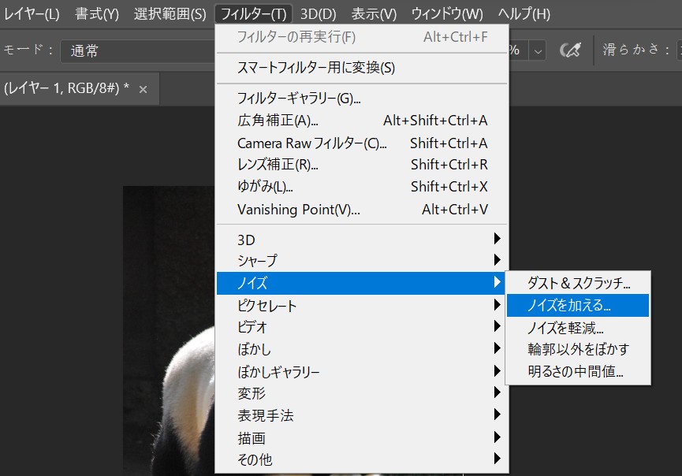Click 輪郭以外をぼかす option
Viewport: 682px width, 476px height.
coord(578,349)
